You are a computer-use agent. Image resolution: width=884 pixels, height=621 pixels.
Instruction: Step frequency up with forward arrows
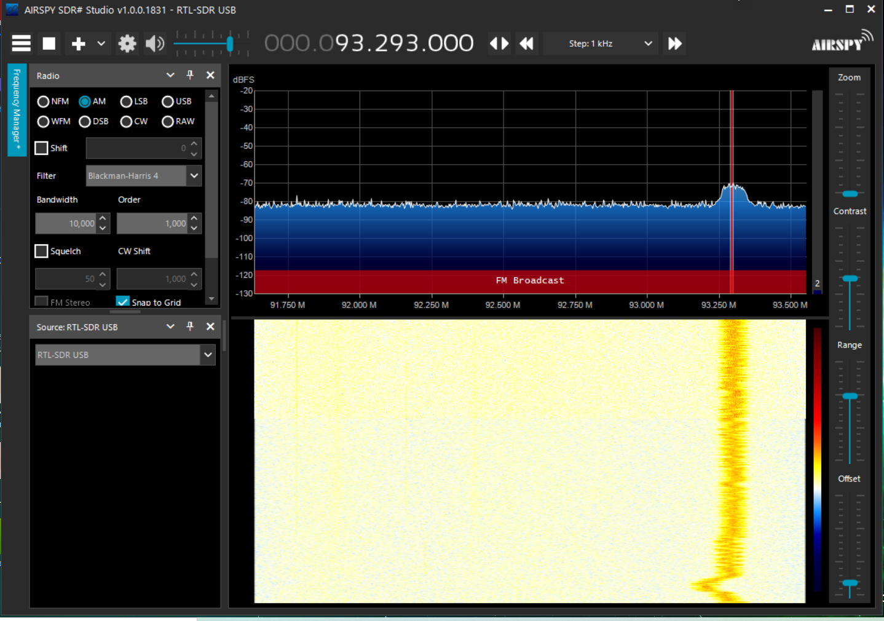click(x=675, y=44)
